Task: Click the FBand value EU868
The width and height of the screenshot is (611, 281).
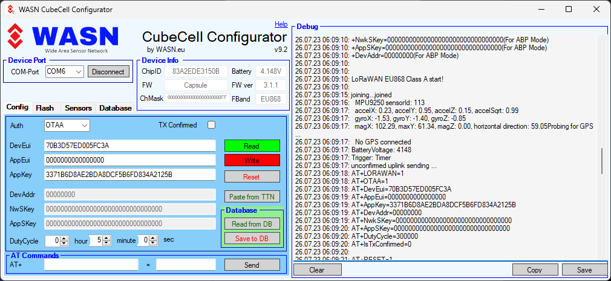Action: (271, 99)
